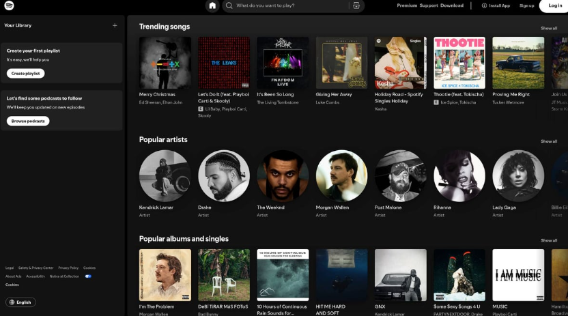Open Proving Me Right cover

pos(518,63)
